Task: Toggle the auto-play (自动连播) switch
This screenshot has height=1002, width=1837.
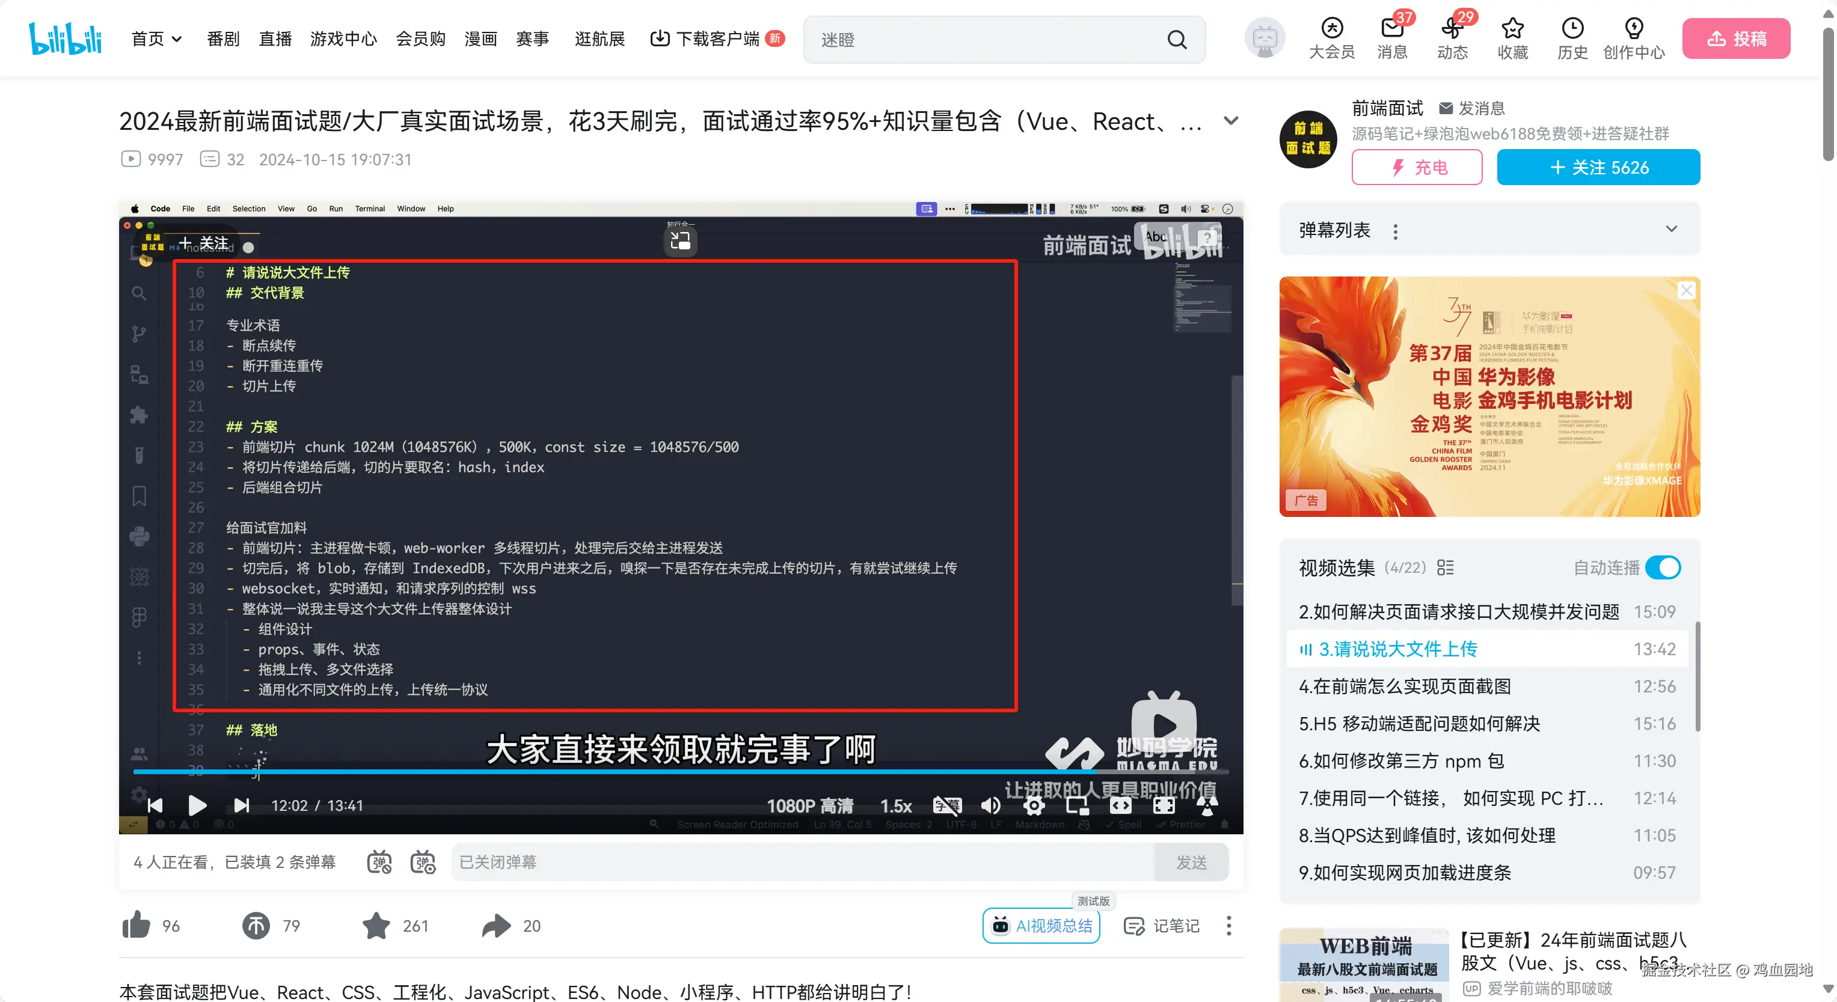Action: (x=1663, y=567)
